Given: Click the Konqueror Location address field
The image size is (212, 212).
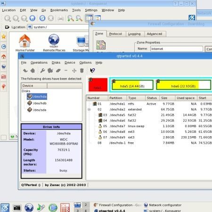Looking at the screenshot, I should tap(58, 27).
